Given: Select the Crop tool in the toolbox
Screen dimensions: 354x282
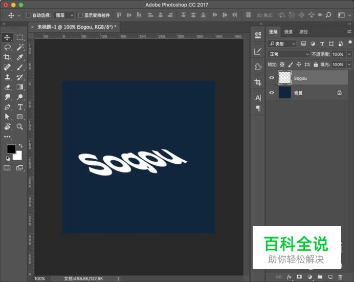Looking at the screenshot, I should tap(7, 57).
